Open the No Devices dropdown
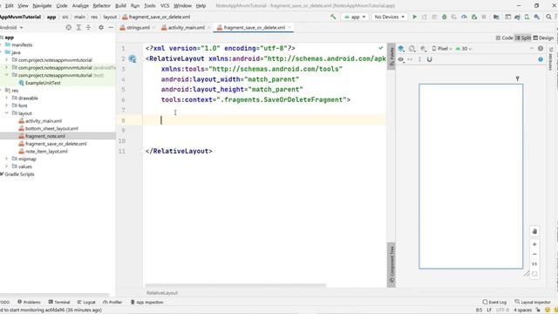The width and height of the screenshot is (558, 314). pos(390,17)
